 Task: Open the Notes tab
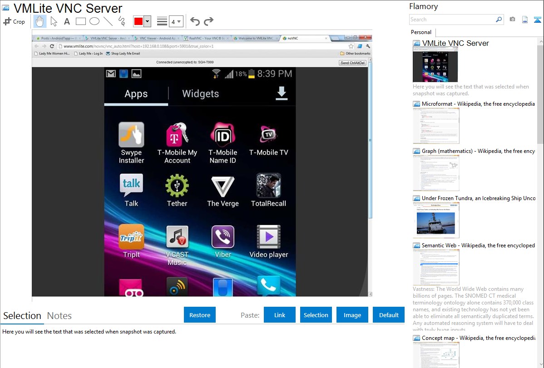point(59,316)
